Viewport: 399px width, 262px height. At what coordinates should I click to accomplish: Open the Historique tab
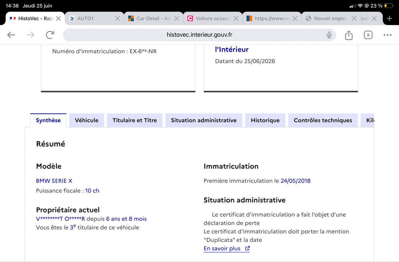click(x=265, y=120)
